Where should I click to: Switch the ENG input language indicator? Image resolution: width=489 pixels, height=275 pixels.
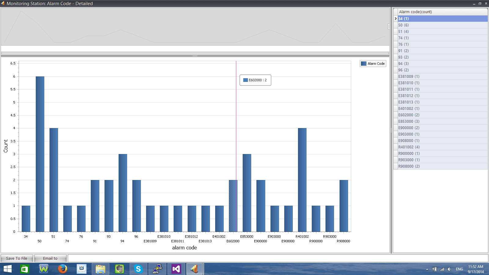coord(459,269)
